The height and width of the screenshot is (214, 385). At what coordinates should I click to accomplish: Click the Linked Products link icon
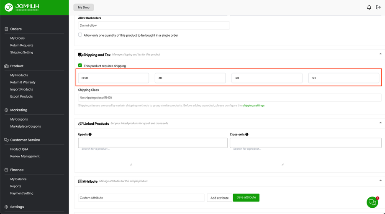pyautogui.click(x=80, y=123)
